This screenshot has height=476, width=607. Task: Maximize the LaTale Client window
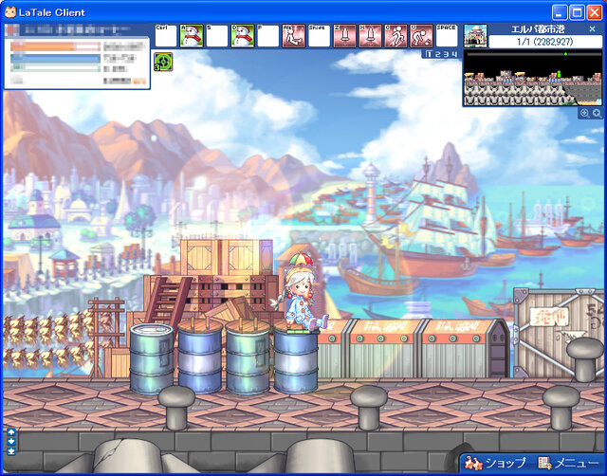click(577, 12)
